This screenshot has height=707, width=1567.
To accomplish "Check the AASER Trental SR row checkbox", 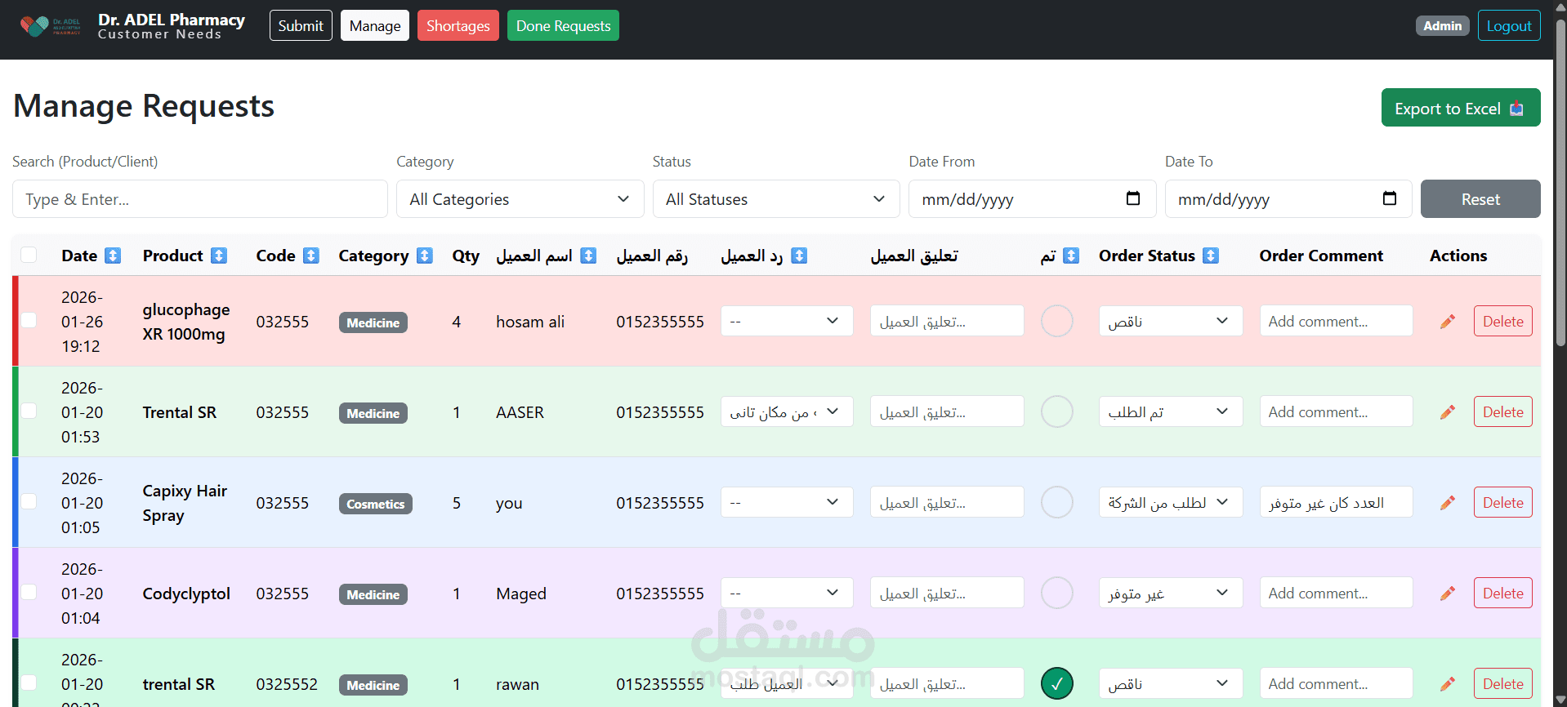I will pos(29,411).
